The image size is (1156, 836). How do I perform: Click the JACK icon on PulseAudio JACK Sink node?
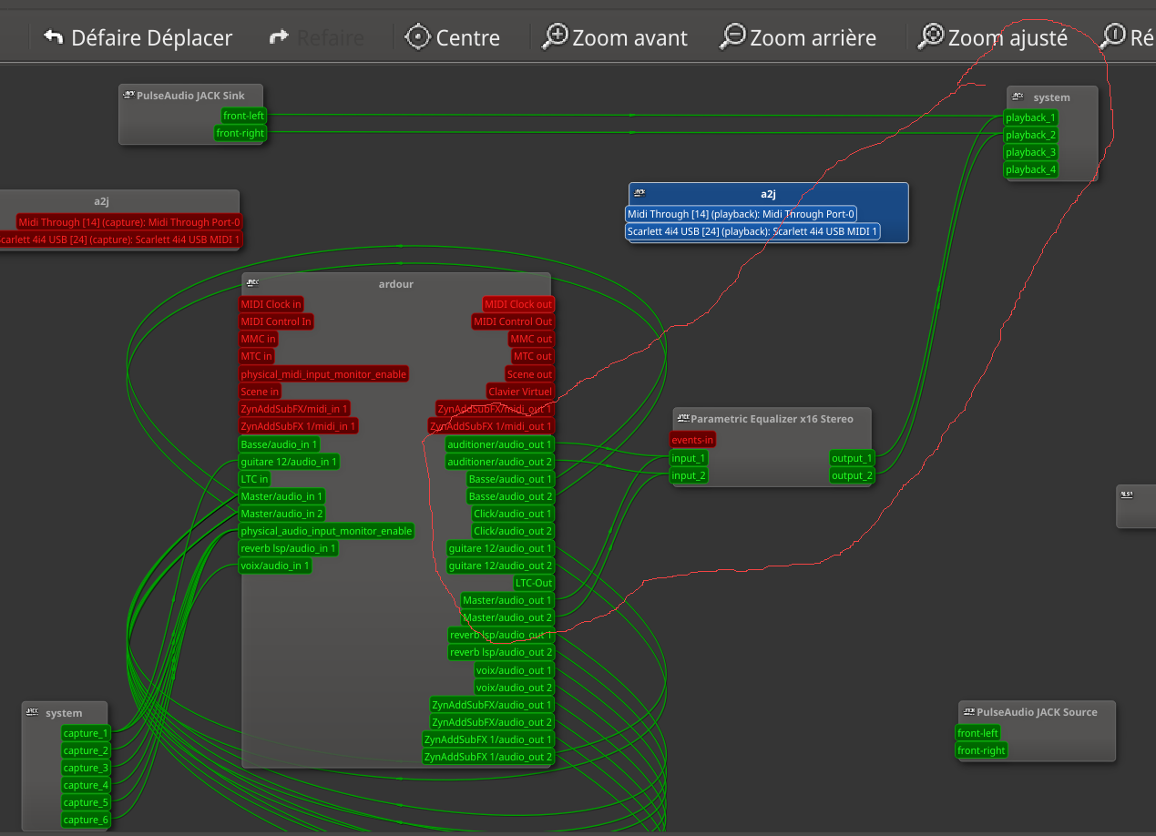128,95
